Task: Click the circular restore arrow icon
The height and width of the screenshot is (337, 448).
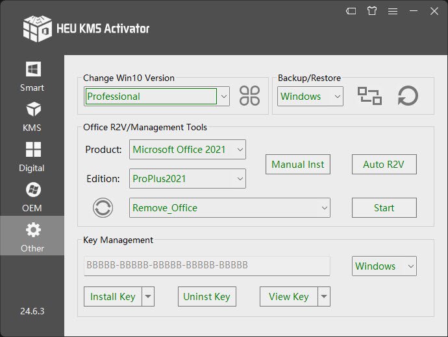Action: [408, 96]
